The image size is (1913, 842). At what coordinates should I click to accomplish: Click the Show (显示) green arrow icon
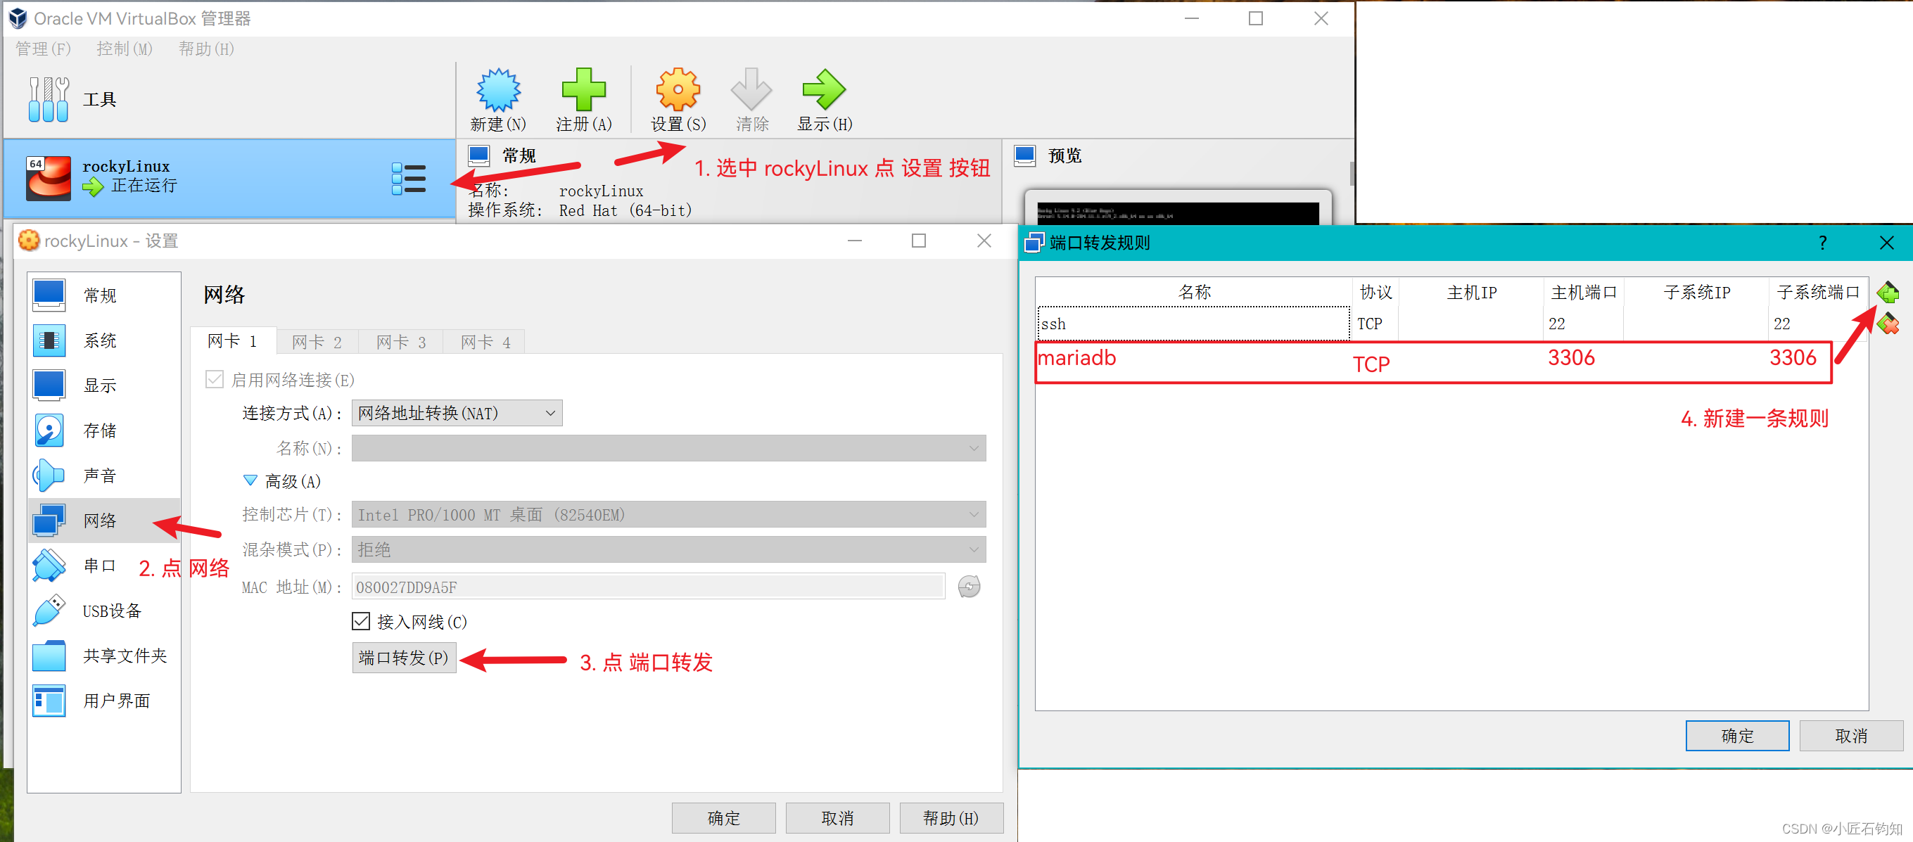pos(824,90)
